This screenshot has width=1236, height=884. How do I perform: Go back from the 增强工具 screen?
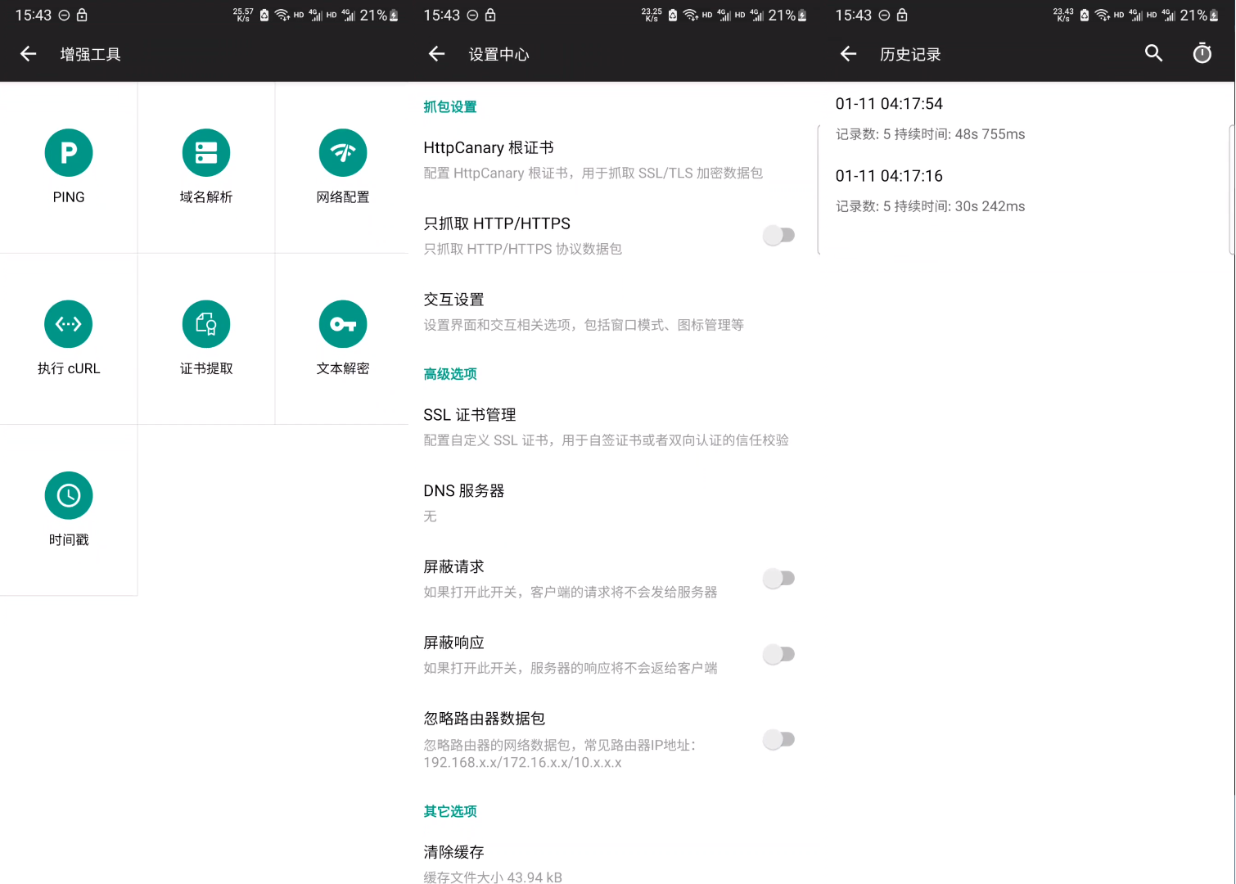click(29, 54)
